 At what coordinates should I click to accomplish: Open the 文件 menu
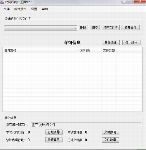(x=6, y=9)
